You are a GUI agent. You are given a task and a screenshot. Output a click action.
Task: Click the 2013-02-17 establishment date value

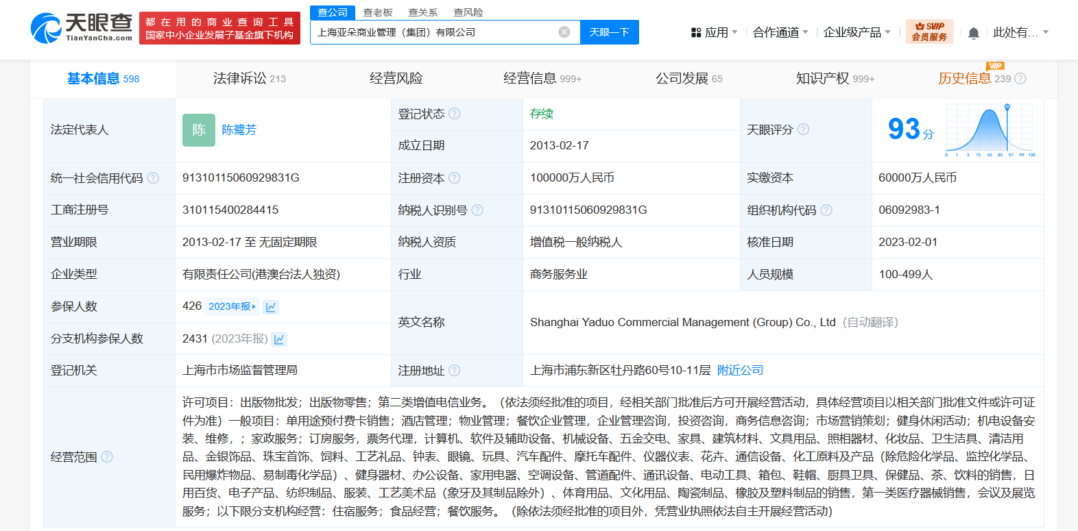coord(560,146)
